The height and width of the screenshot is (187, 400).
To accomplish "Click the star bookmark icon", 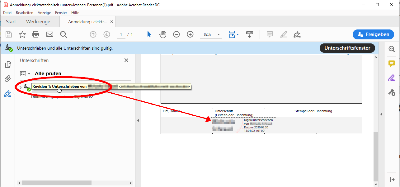I will click(22, 34).
